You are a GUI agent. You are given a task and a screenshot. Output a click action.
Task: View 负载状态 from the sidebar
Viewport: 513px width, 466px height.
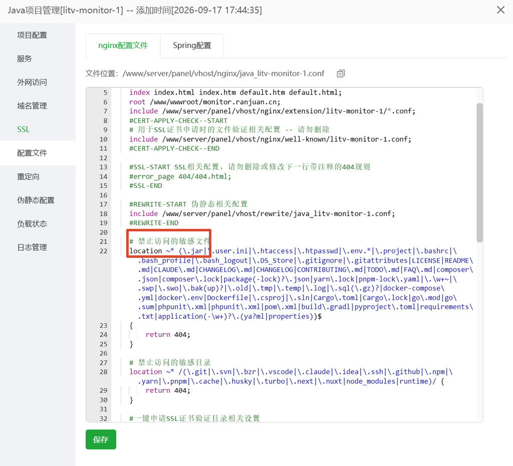32,224
